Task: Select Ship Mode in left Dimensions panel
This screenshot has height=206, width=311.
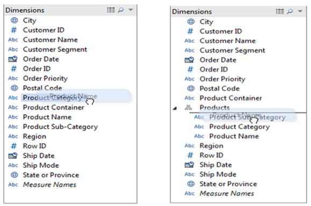Action: [x=41, y=166]
